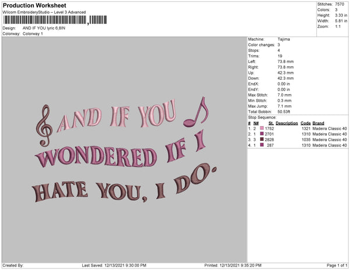Click the Stop Sequence heading
The image size is (350, 270).
[262, 118]
